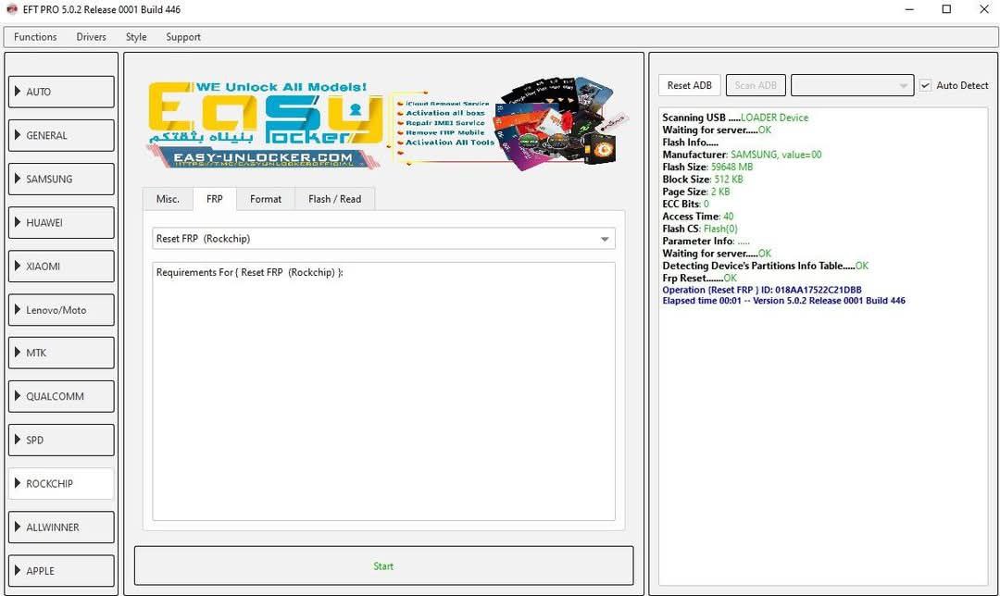Click the EFT PRO app icon in title bar
Image resolution: width=1000 pixels, height=596 pixels.
[x=11, y=9]
